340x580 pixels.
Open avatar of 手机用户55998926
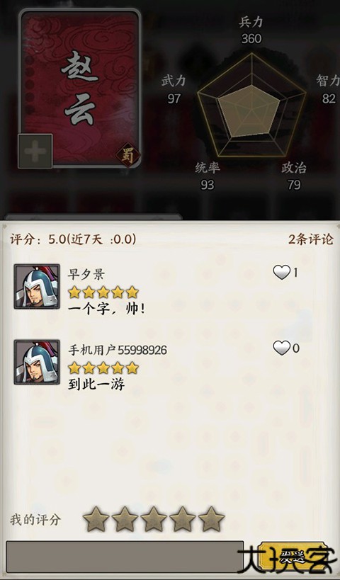pos(37,362)
